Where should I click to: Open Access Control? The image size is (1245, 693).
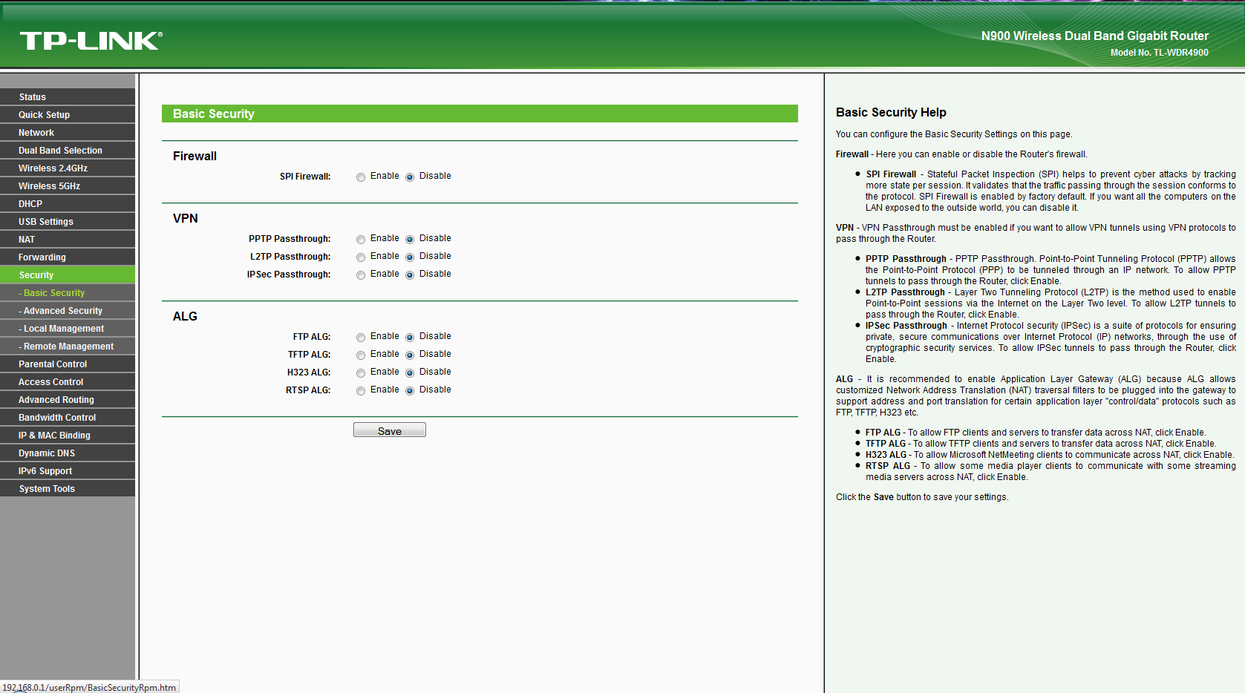68,382
